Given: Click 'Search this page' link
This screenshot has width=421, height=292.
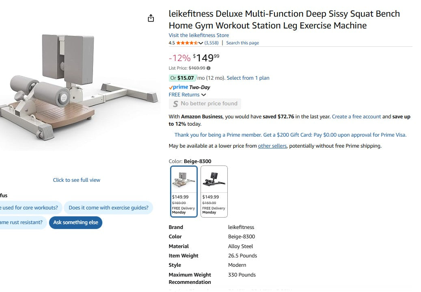Looking at the screenshot, I should pyautogui.click(x=242, y=43).
